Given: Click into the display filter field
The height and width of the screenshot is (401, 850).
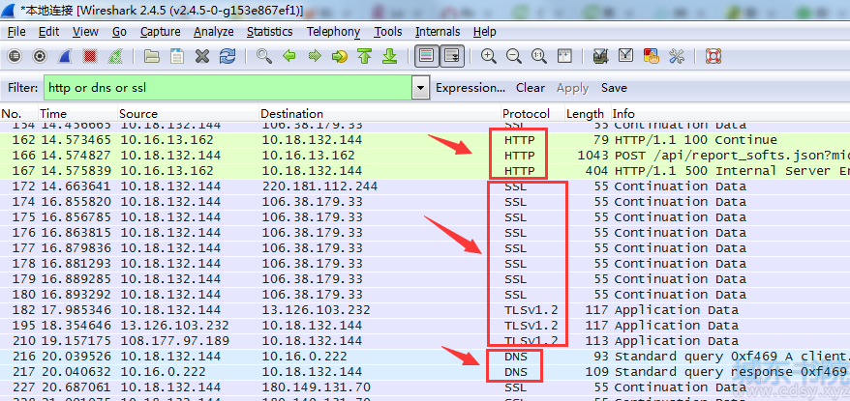Looking at the screenshot, I should 228,88.
